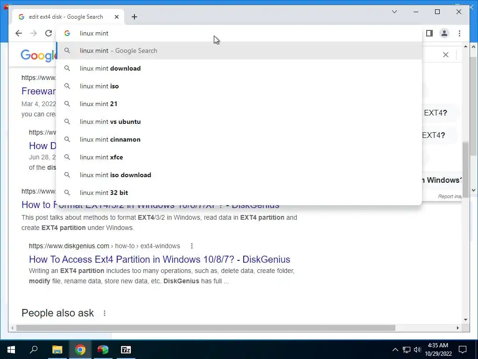Show hidden system tray icons
The image size is (478, 359).
[x=395, y=350]
